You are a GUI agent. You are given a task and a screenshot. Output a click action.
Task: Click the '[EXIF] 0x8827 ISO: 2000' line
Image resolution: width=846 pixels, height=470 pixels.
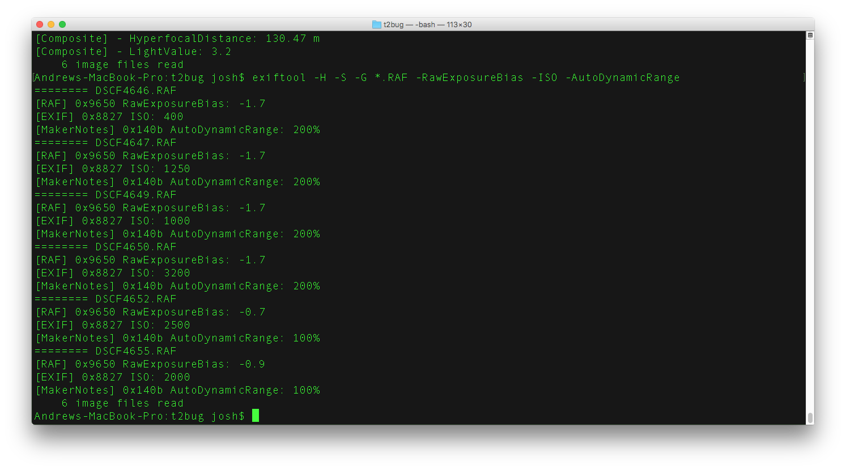(x=113, y=377)
